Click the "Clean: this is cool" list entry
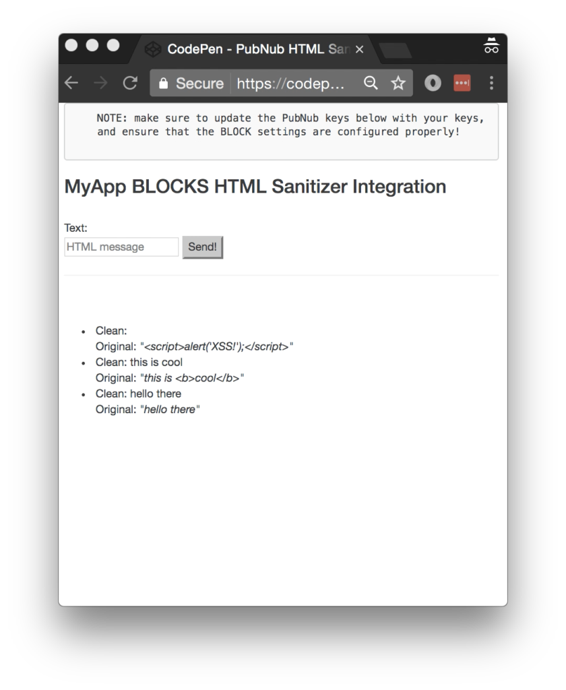Viewport: 566px width, 690px height. (139, 362)
